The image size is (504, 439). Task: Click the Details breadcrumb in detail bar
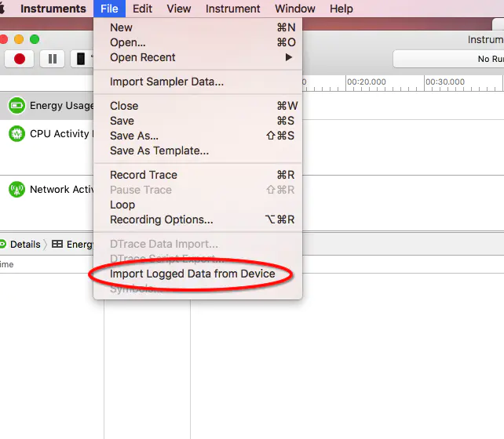pyautogui.click(x=25, y=245)
